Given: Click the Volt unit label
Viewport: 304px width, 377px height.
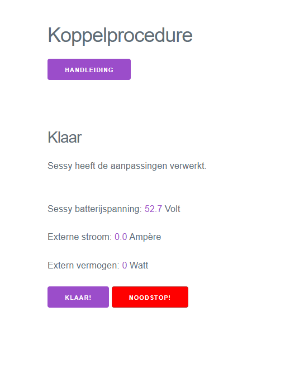Looking at the screenshot, I should [173, 209].
